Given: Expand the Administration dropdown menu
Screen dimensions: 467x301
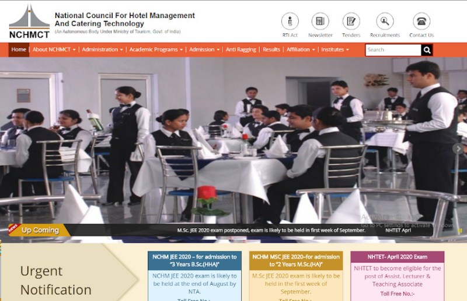Looking at the screenshot, I should click(x=103, y=49).
